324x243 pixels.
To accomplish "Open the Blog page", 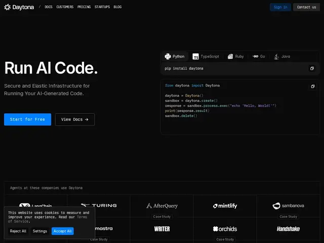I will (x=117, y=7).
